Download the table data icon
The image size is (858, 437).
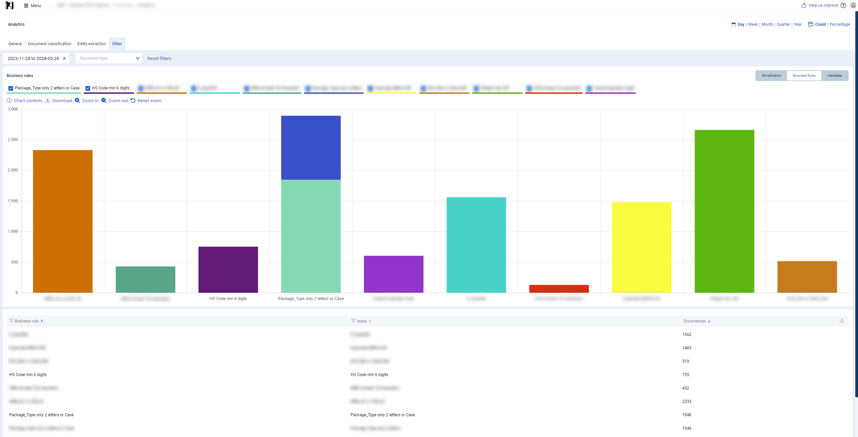pos(842,320)
